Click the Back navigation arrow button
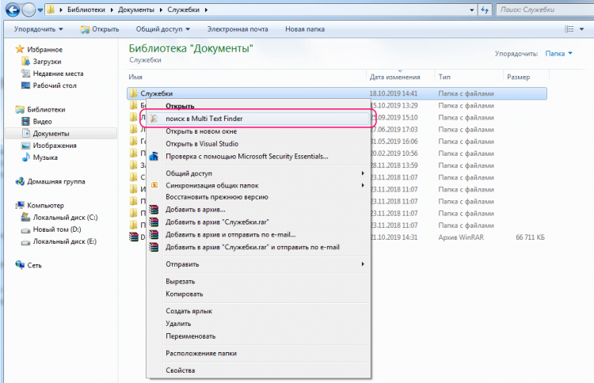 (x=13, y=10)
